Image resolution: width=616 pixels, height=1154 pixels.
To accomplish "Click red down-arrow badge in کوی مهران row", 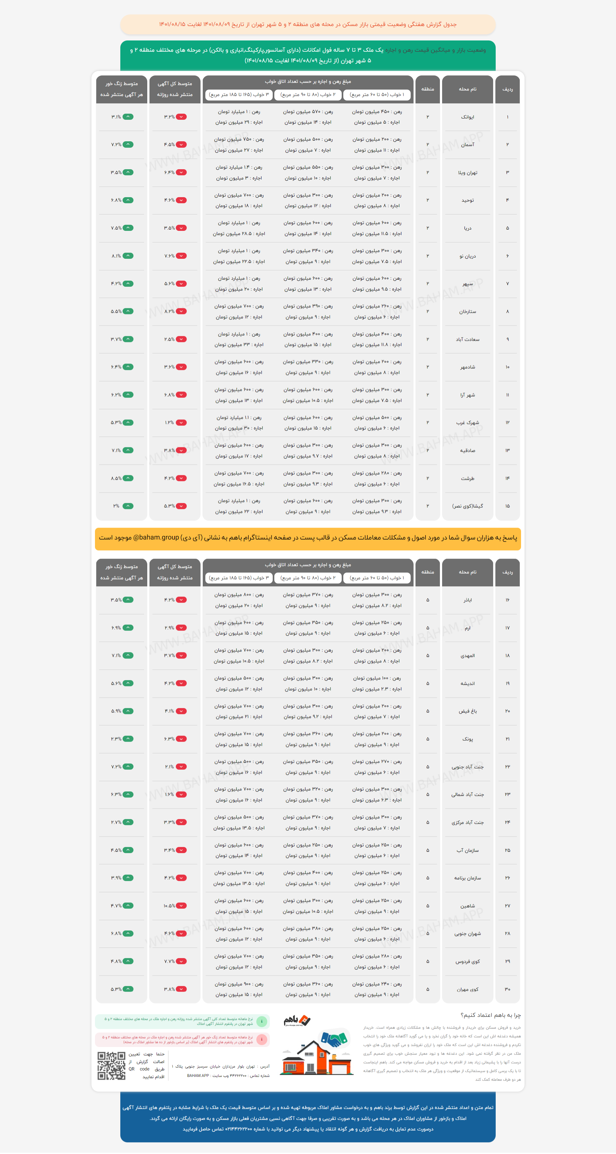I will [181, 989].
